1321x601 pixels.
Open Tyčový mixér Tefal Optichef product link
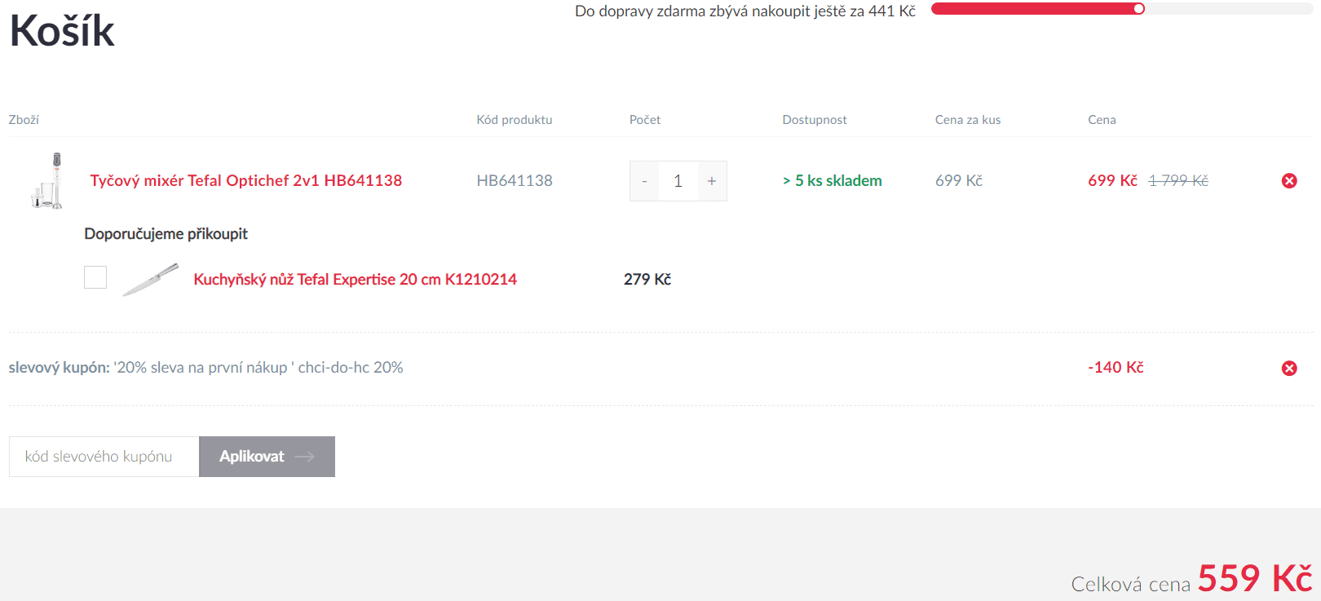(245, 181)
